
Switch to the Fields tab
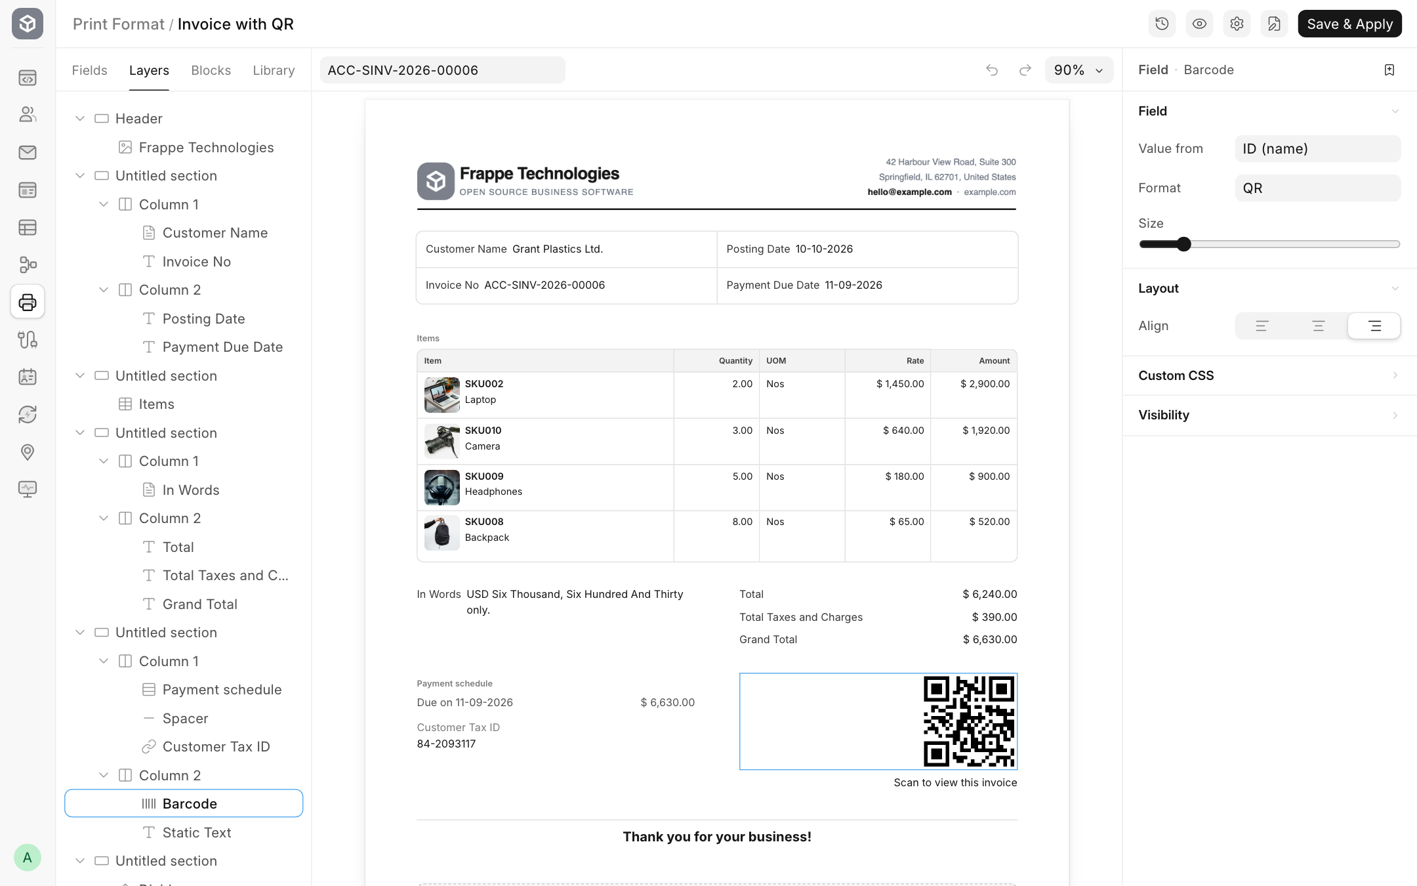coord(89,70)
